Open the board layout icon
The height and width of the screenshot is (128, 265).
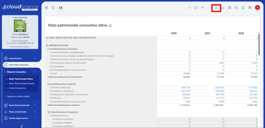click(x=250, y=8)
